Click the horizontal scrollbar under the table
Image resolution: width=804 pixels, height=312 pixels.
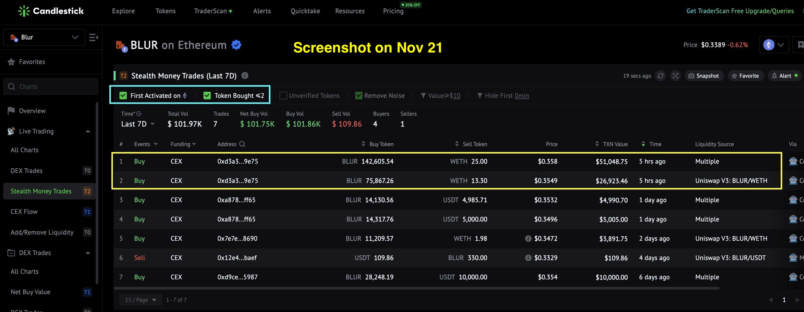click(417, 288)
